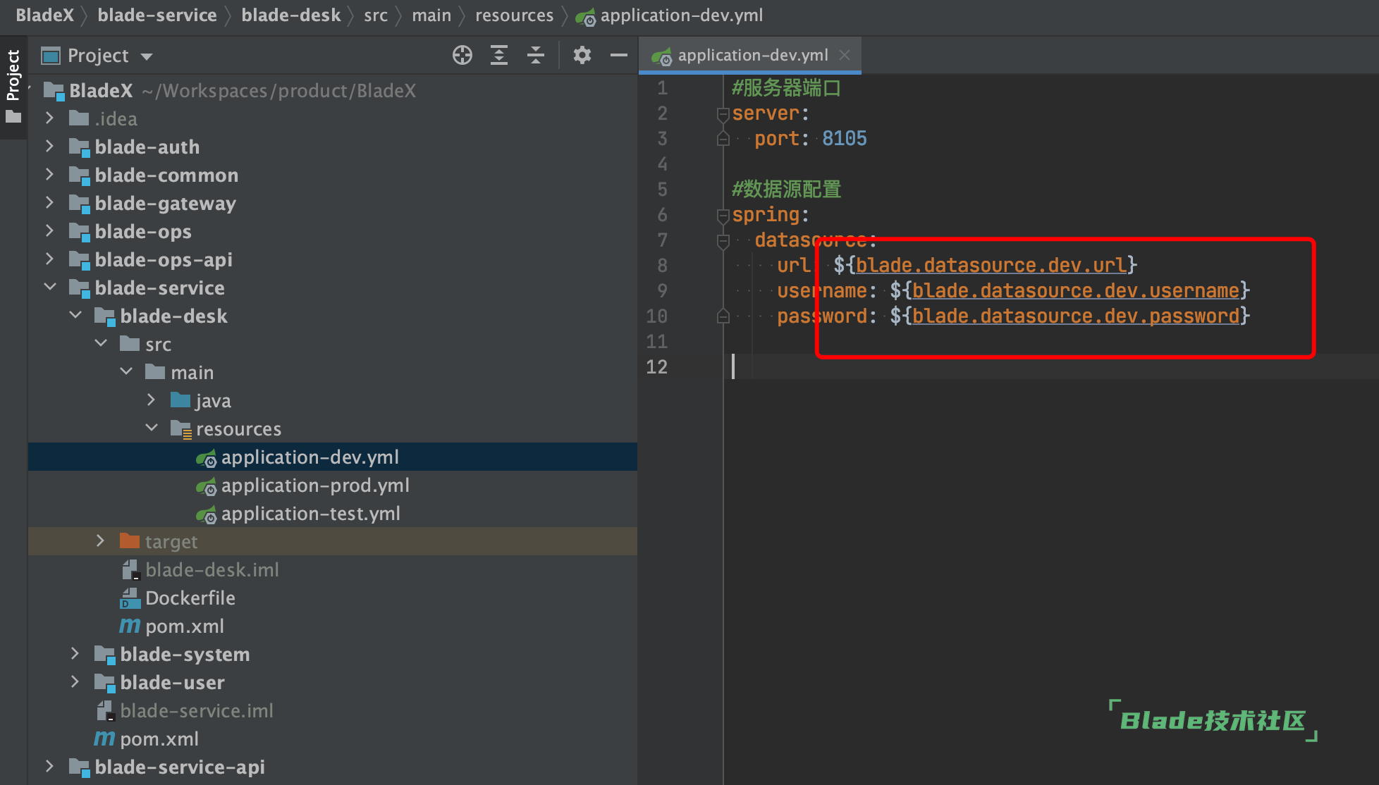Image resolution: width=1379 pixels, height=785 pixels.
Task: Click blade.datasource.dev.password placeholder
Action: point(1076,316)
